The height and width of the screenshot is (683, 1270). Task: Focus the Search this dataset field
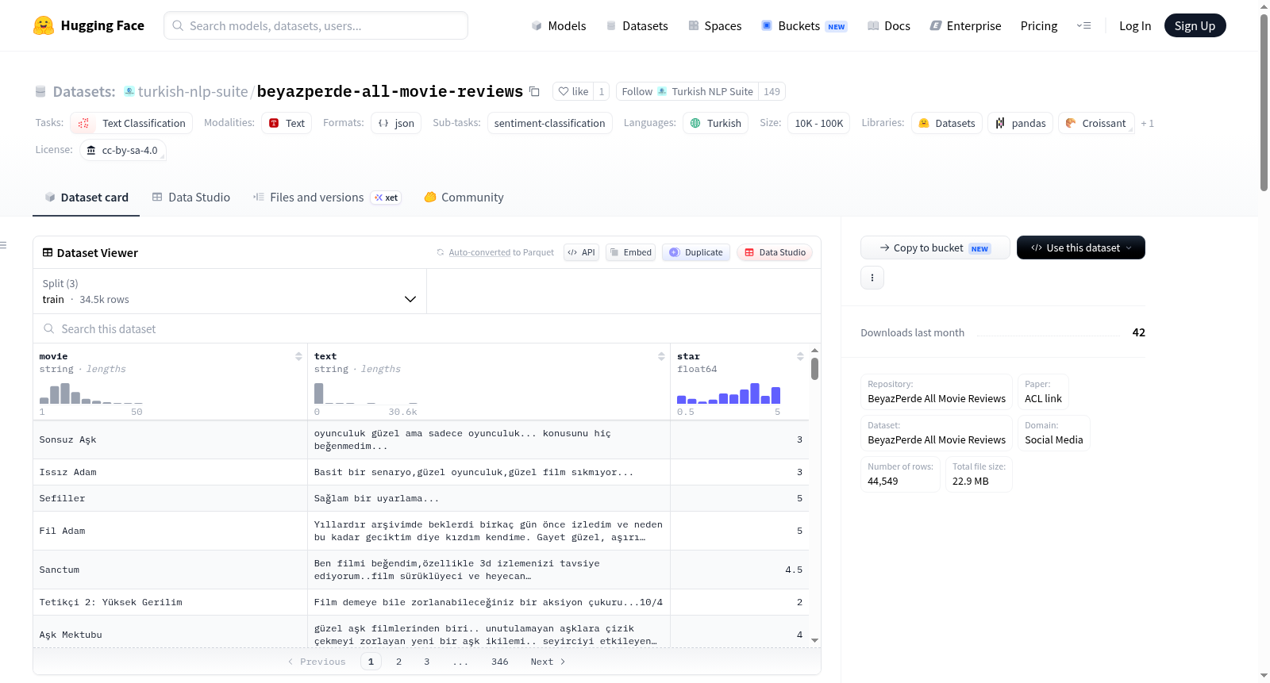[427, 328]
